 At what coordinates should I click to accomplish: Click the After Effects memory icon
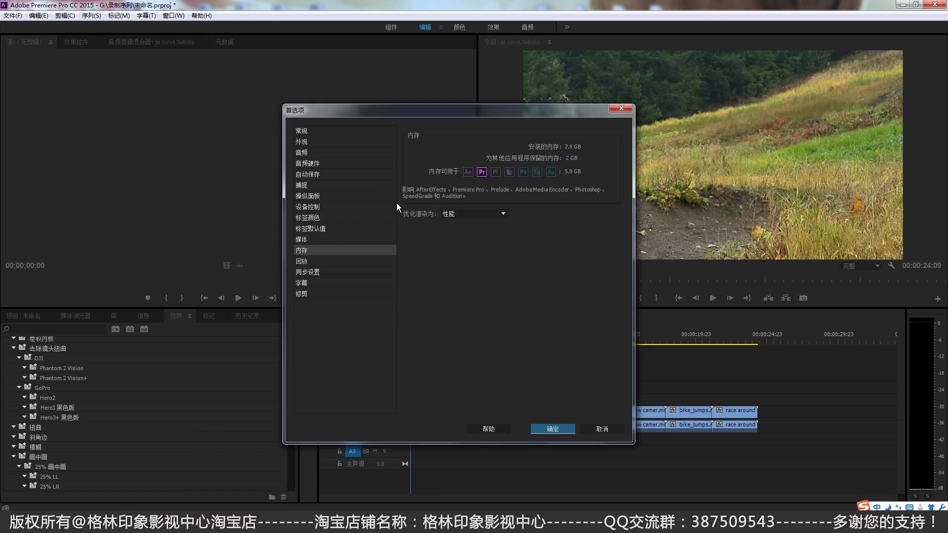click(x=468, y=172)
